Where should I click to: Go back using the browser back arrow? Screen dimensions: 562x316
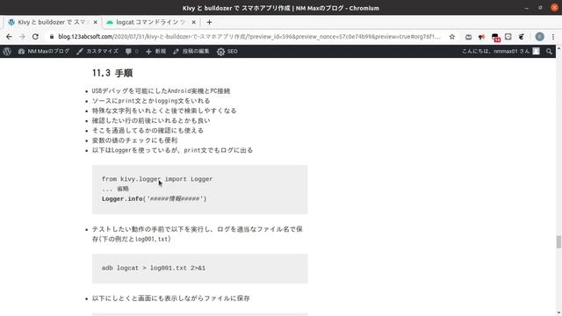pyautogui.click(x=9, y=37)
